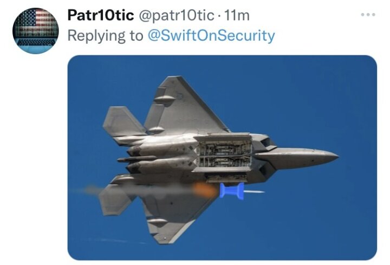Screen dimensions: 390x265
Task: Click the laptop keyboard inside the avatar
Action: coord(36,42)
